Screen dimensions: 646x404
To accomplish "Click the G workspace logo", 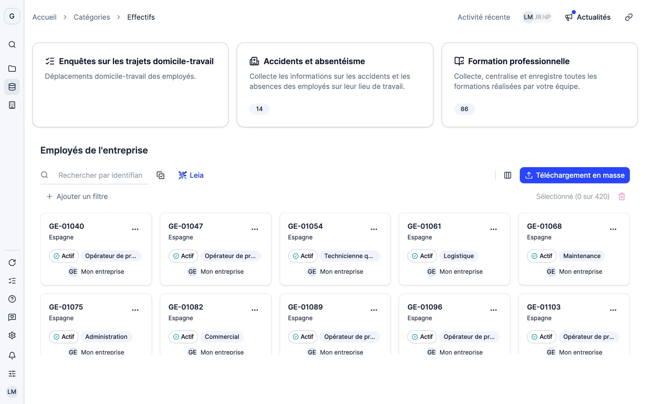I will click(x=12, y=16).
